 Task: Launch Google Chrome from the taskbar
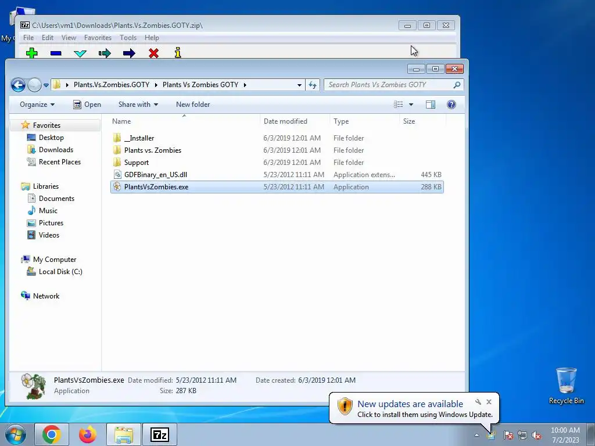pyautogui.click(x=52, y=434)
